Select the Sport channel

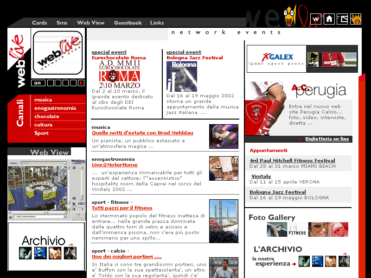pyautogui.click(x=41, y=133)
